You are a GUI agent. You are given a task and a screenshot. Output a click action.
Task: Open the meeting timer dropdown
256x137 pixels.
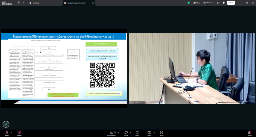[x=209, y=3]
